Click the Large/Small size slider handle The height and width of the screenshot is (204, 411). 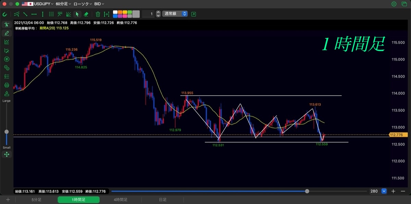(7, 132)
